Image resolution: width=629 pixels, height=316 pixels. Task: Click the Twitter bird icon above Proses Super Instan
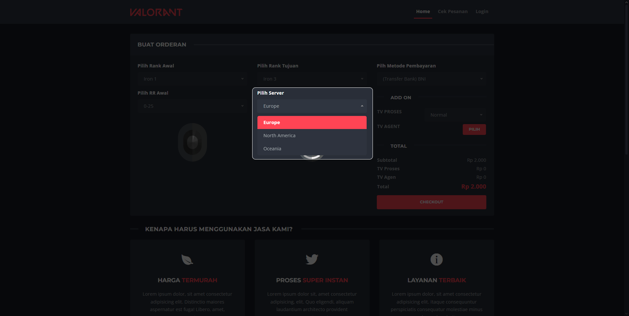tap(312, 259)
